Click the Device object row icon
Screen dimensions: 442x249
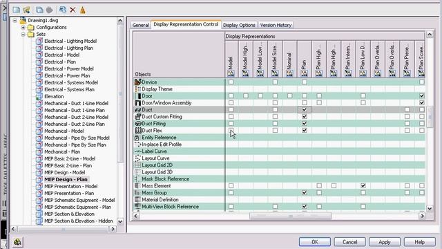138,82
